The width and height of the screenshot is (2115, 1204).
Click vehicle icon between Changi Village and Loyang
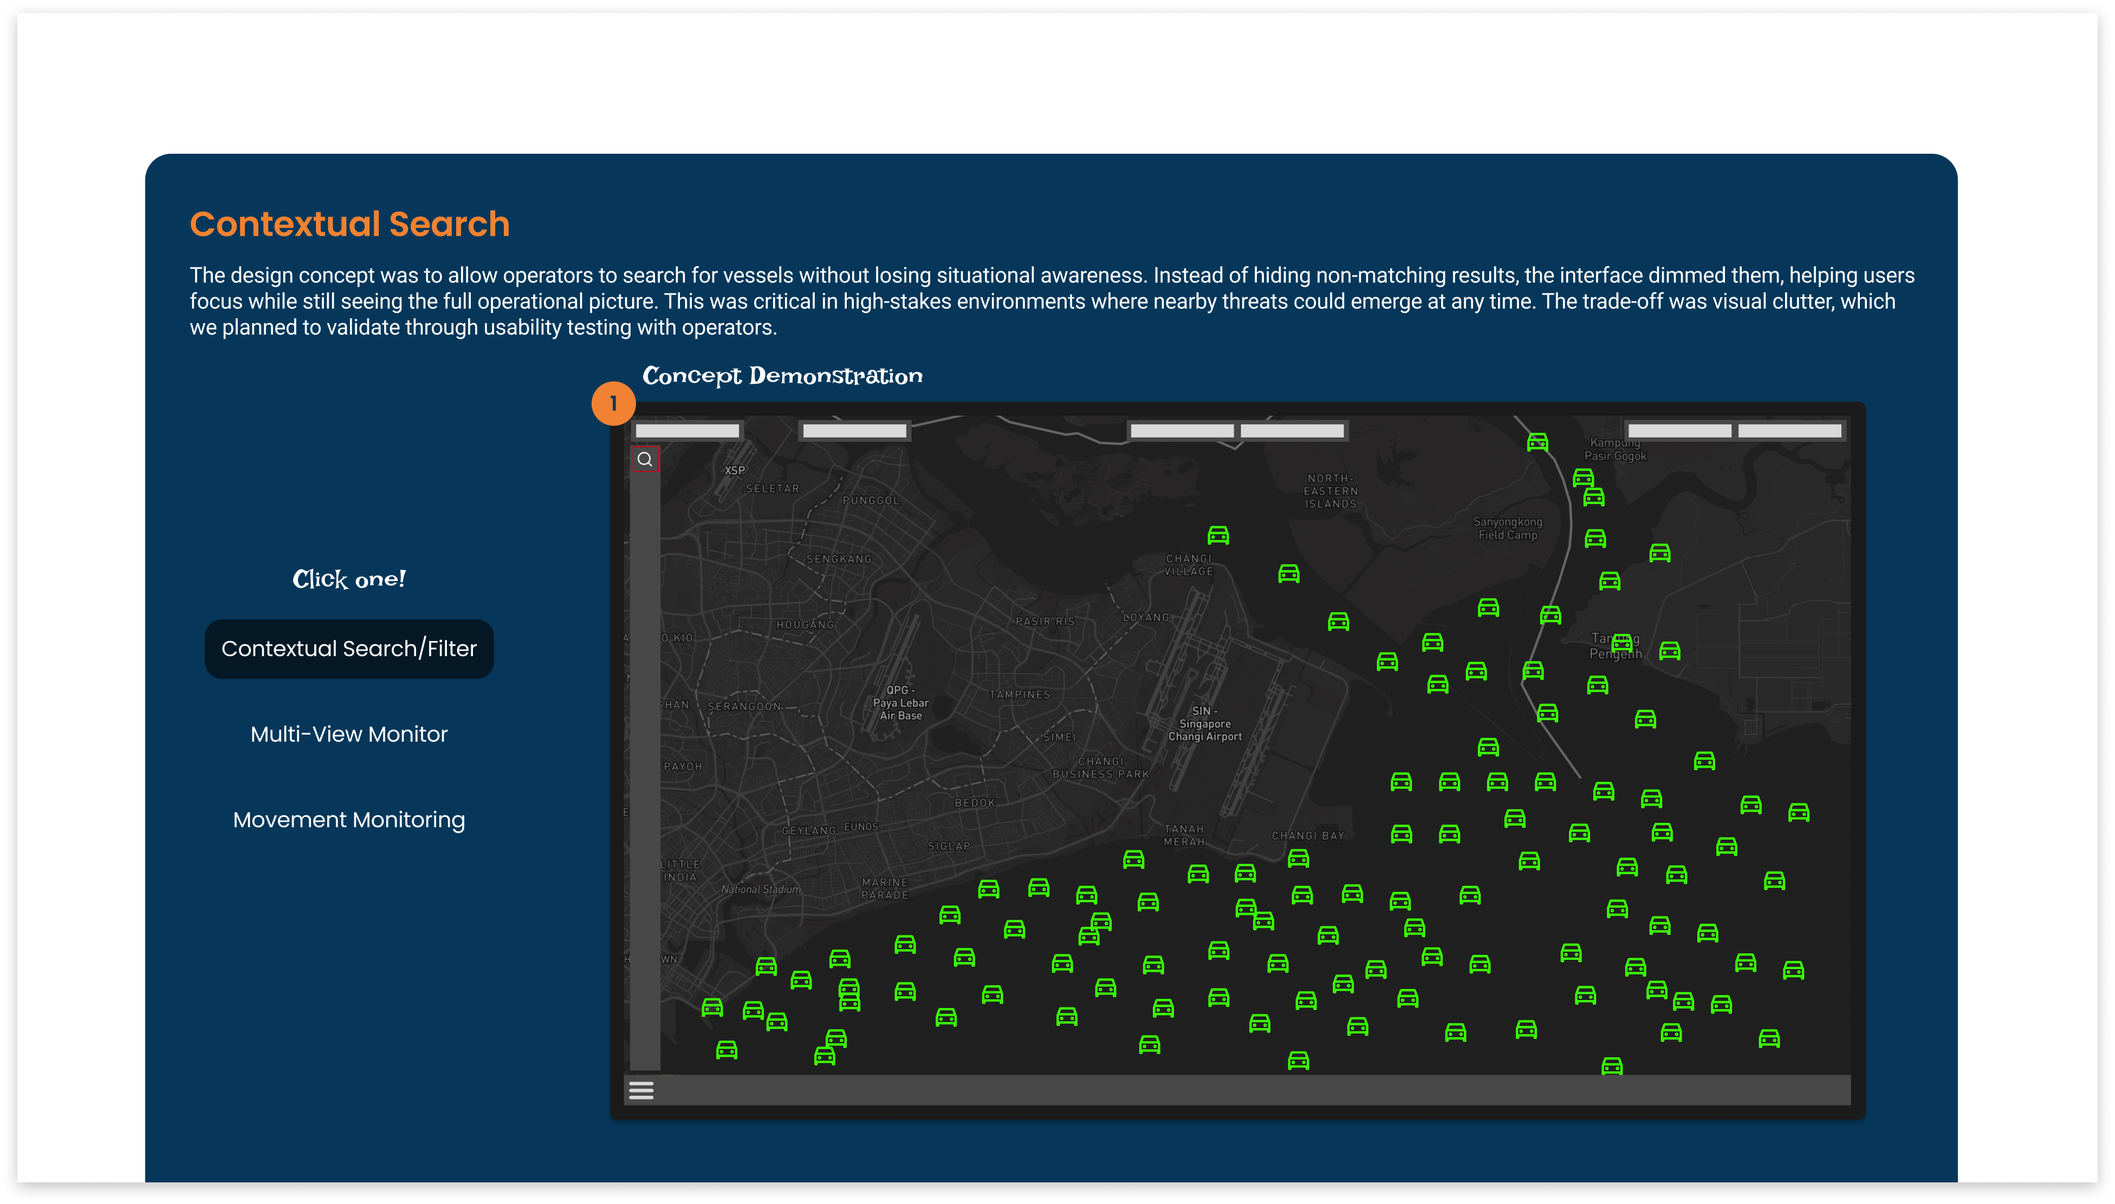1288,573
